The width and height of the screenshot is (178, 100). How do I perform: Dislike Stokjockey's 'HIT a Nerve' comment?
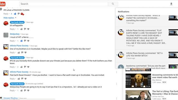point(25,41)
